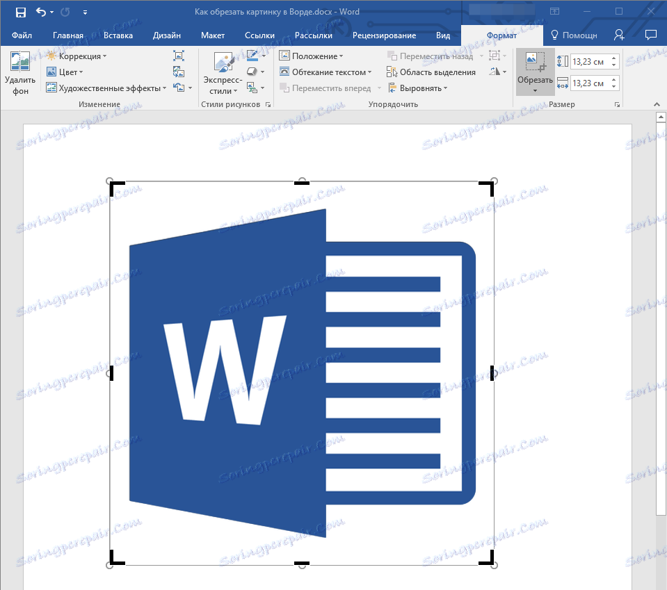
Task: Click the Rotate objects icon
Action: [495, 72]
